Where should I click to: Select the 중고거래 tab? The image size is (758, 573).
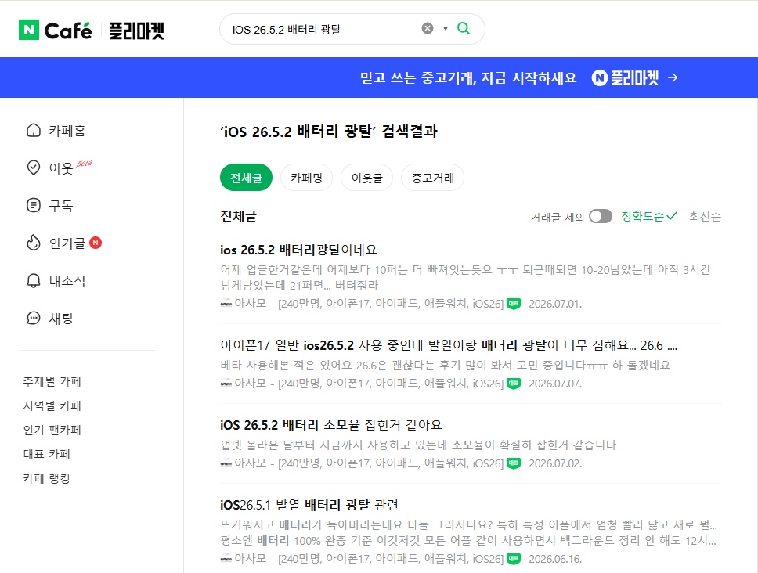433,178
